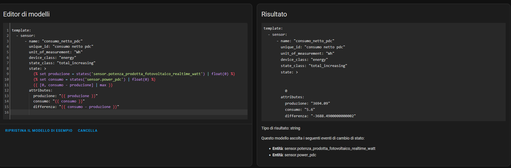
Task: Click the 'Editor di modelli' heading
Action: pyautogui.click(x=26, y=14)
